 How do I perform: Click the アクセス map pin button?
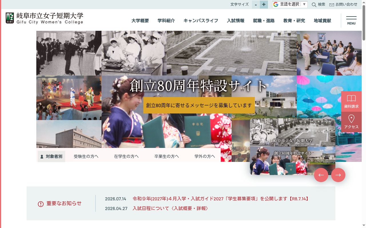pos(351,122)
